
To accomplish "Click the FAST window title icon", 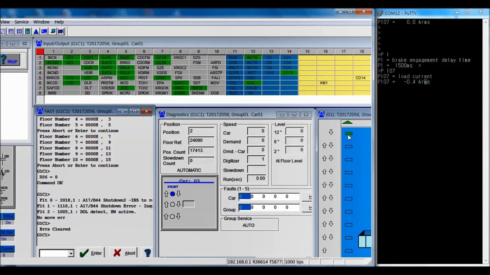I will pos(40,111).
